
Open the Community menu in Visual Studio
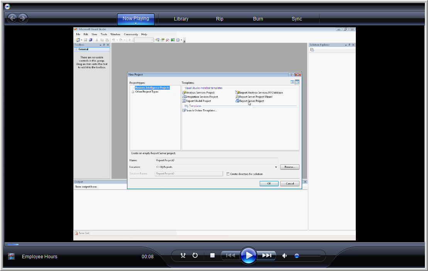coord(131,34)
